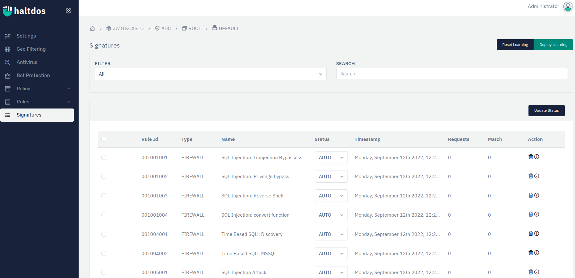This screenshot has width=575, height=278.
Task: Click the Timestamp column header
Action: coord(367,139)
